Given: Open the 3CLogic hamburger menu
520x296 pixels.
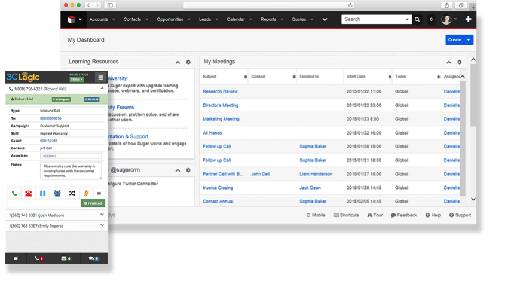Looking at the screenshot, I should coord(100,78).
